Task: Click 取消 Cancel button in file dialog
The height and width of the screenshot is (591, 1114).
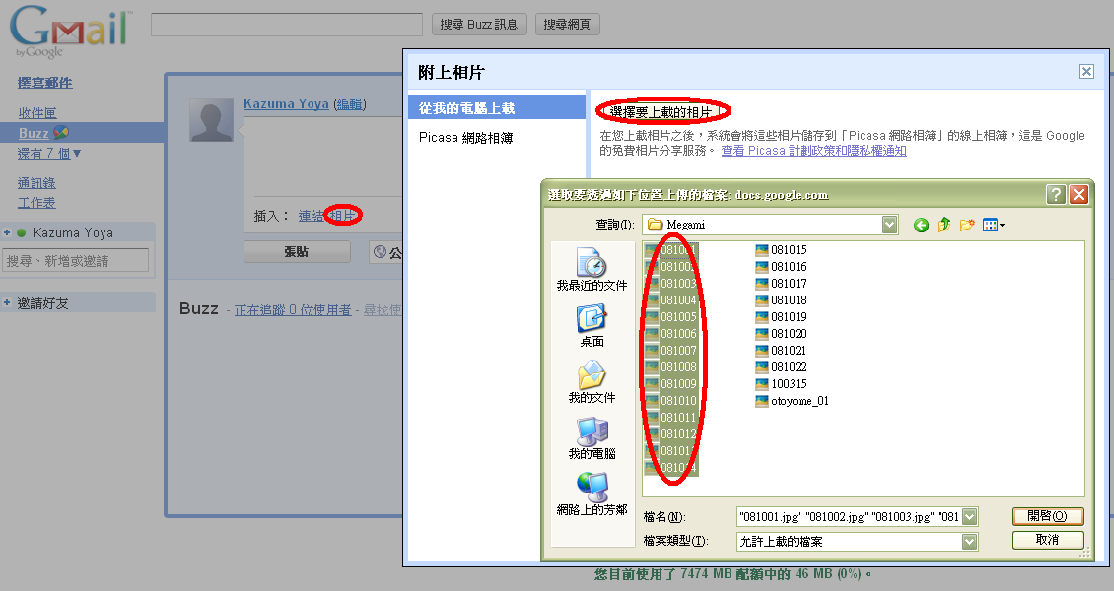Action: (1048, 540)
